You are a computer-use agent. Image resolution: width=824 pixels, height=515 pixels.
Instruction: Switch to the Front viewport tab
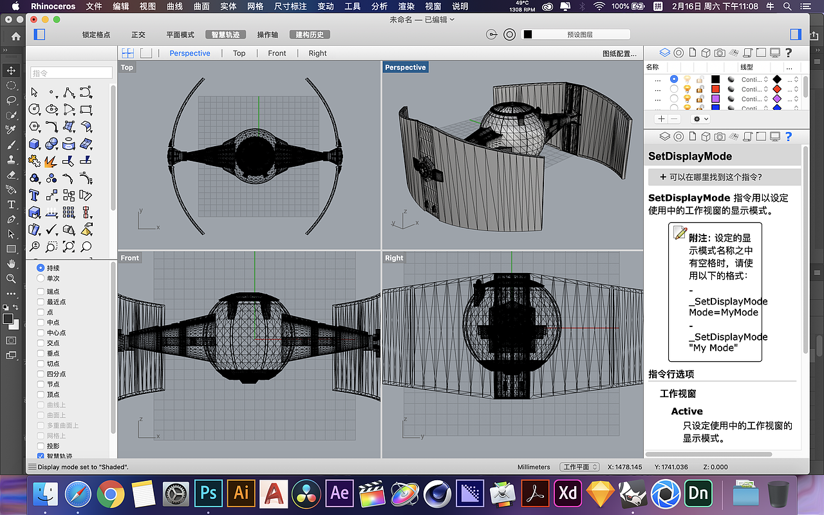click(x=277, y=53)
